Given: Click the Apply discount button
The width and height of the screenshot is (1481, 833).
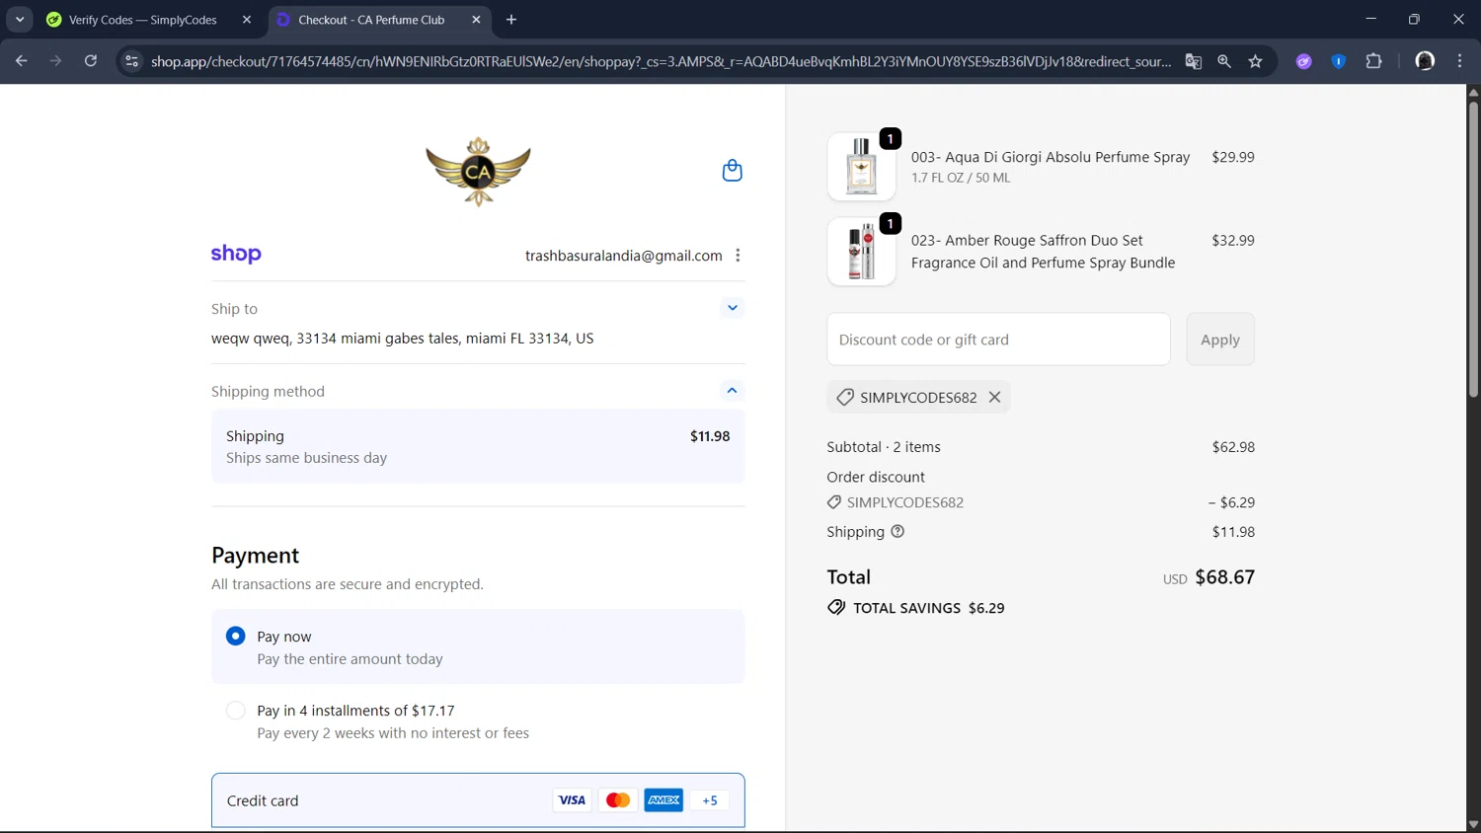Looking at the screenshot, I should pos(1220,340).
